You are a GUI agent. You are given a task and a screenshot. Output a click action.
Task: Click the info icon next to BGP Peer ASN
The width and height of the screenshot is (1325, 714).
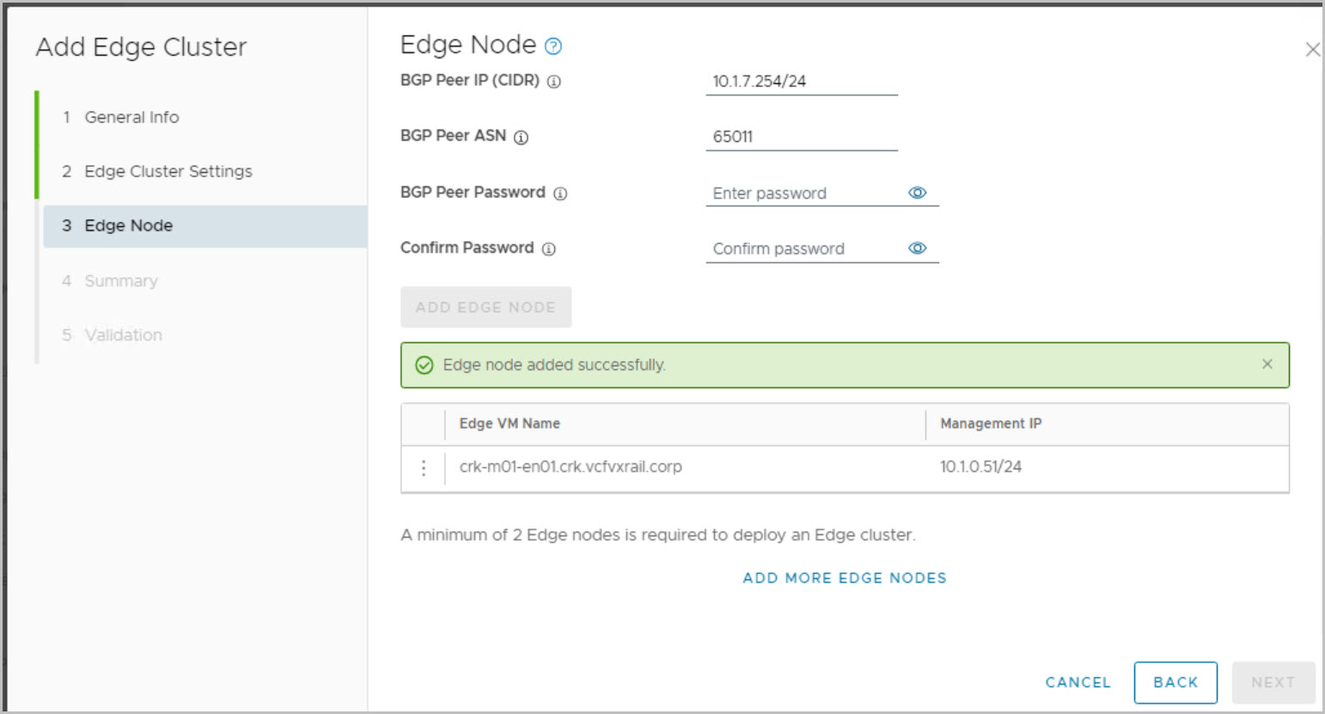521,137
